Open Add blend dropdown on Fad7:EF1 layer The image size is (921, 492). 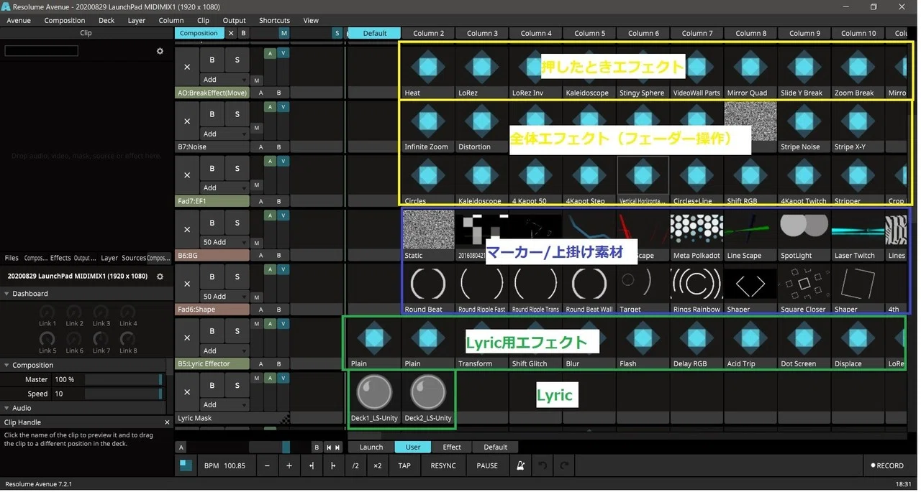click(x=224, y=188)
